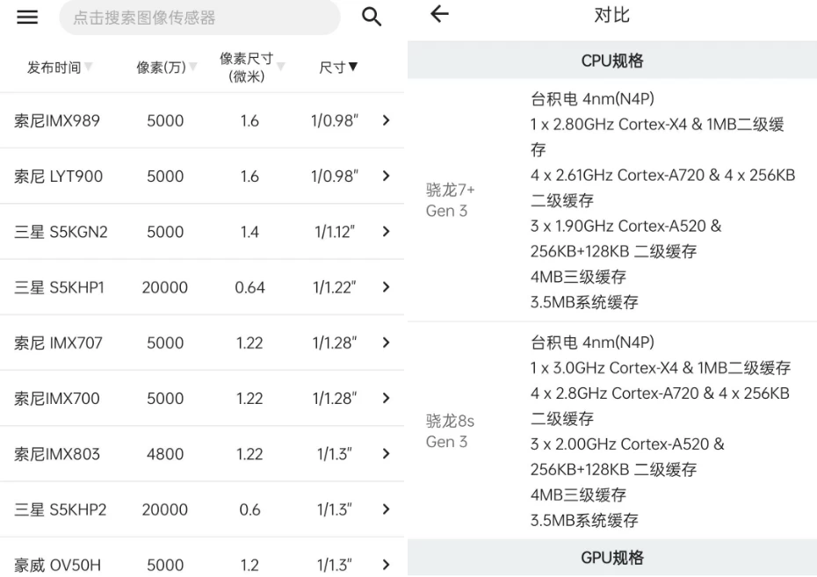The width and height of the screenshot is (817, 577).
Task: Open the 索尼 IMX707 row chevron
Action: [385, 343]
